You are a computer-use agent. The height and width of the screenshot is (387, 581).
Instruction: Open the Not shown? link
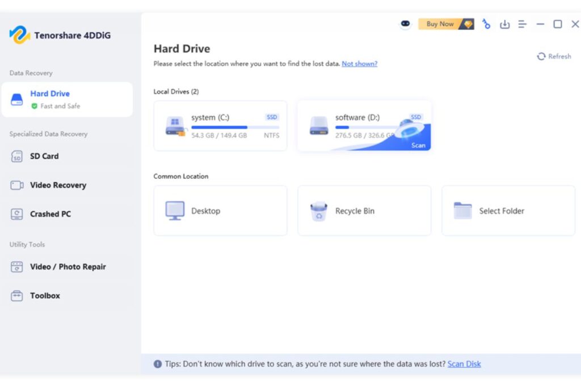tap(359, 63)
